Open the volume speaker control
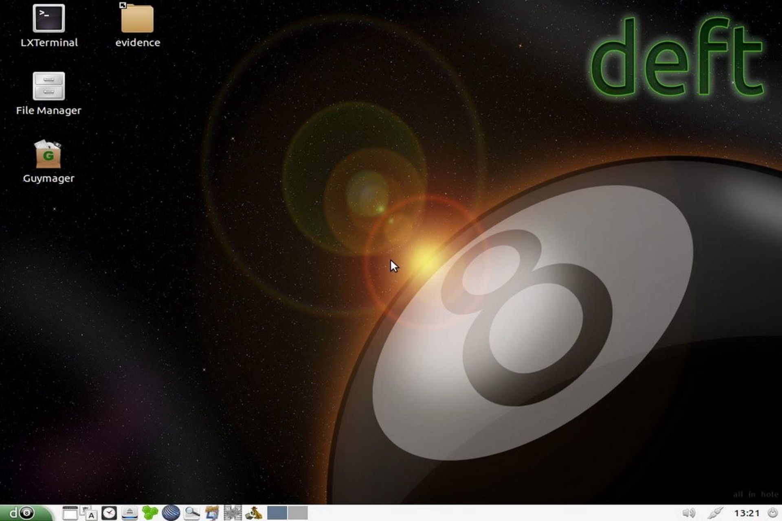782x521 pixels. pos(689,513)
